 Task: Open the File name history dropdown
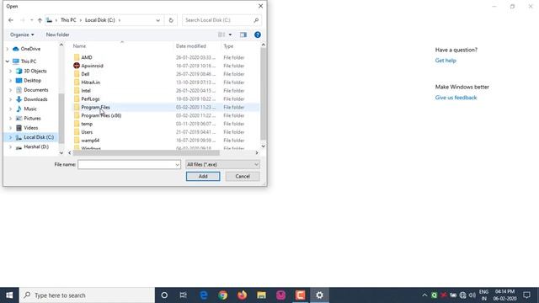(178, 165)
